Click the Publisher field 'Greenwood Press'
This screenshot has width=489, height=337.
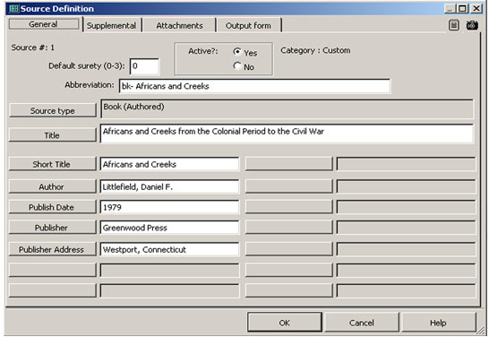click(169, 228)
